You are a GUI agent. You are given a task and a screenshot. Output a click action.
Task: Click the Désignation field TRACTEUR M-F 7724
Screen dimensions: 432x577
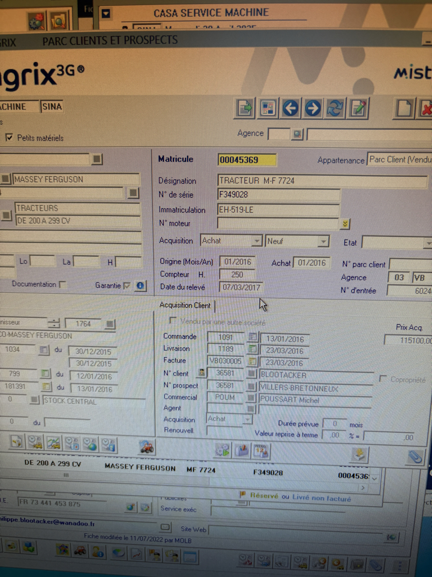(x=322, y=181)
